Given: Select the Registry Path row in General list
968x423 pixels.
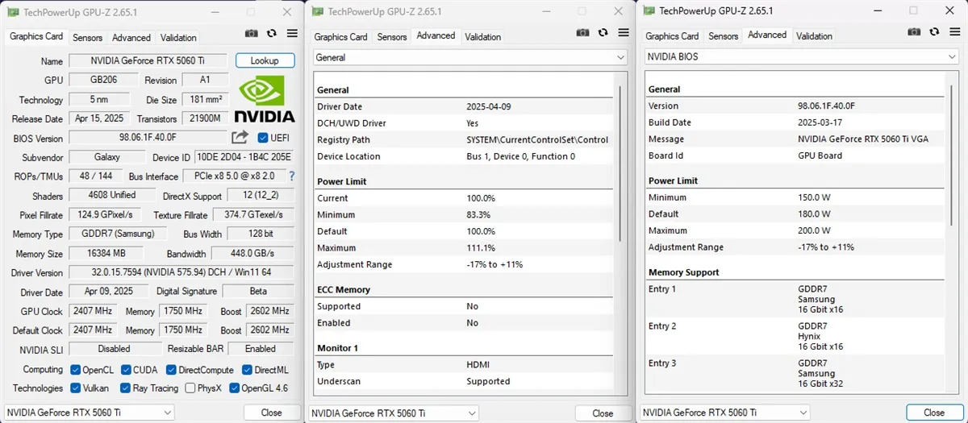Looking at the screenshot, I should coord(465,140).
